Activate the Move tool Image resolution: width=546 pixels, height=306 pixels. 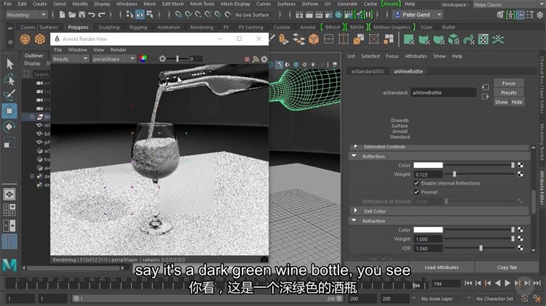[x=9, y=111]
